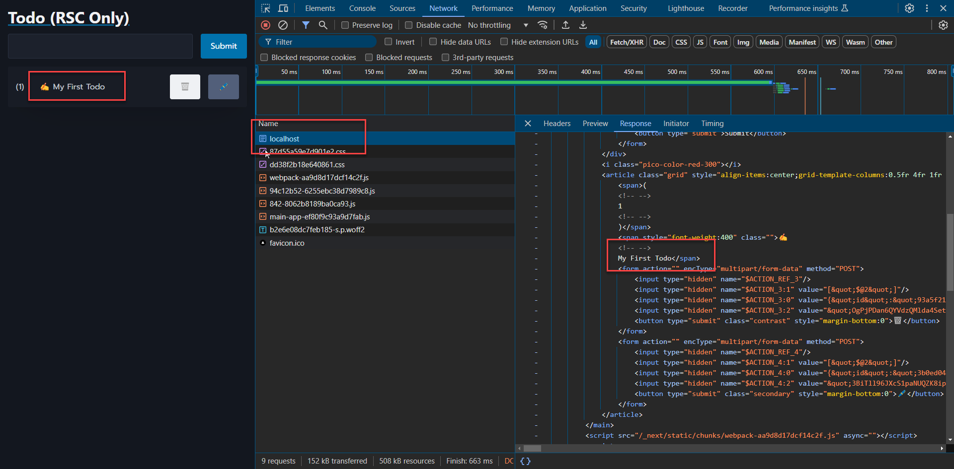
Task: Open the No throttling dropdown
Action: [498, 25]
